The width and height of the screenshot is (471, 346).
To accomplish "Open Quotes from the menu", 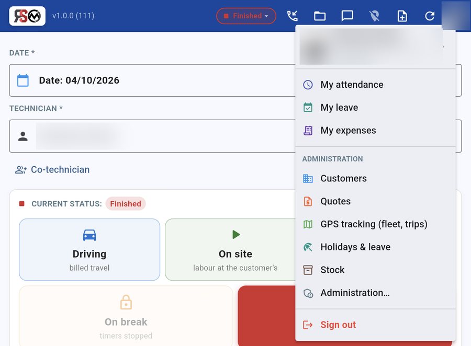I will 375,201.
